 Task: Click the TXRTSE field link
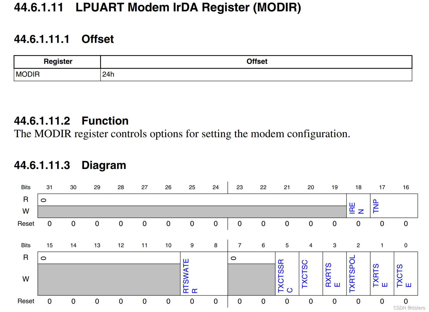pos(380,275)
